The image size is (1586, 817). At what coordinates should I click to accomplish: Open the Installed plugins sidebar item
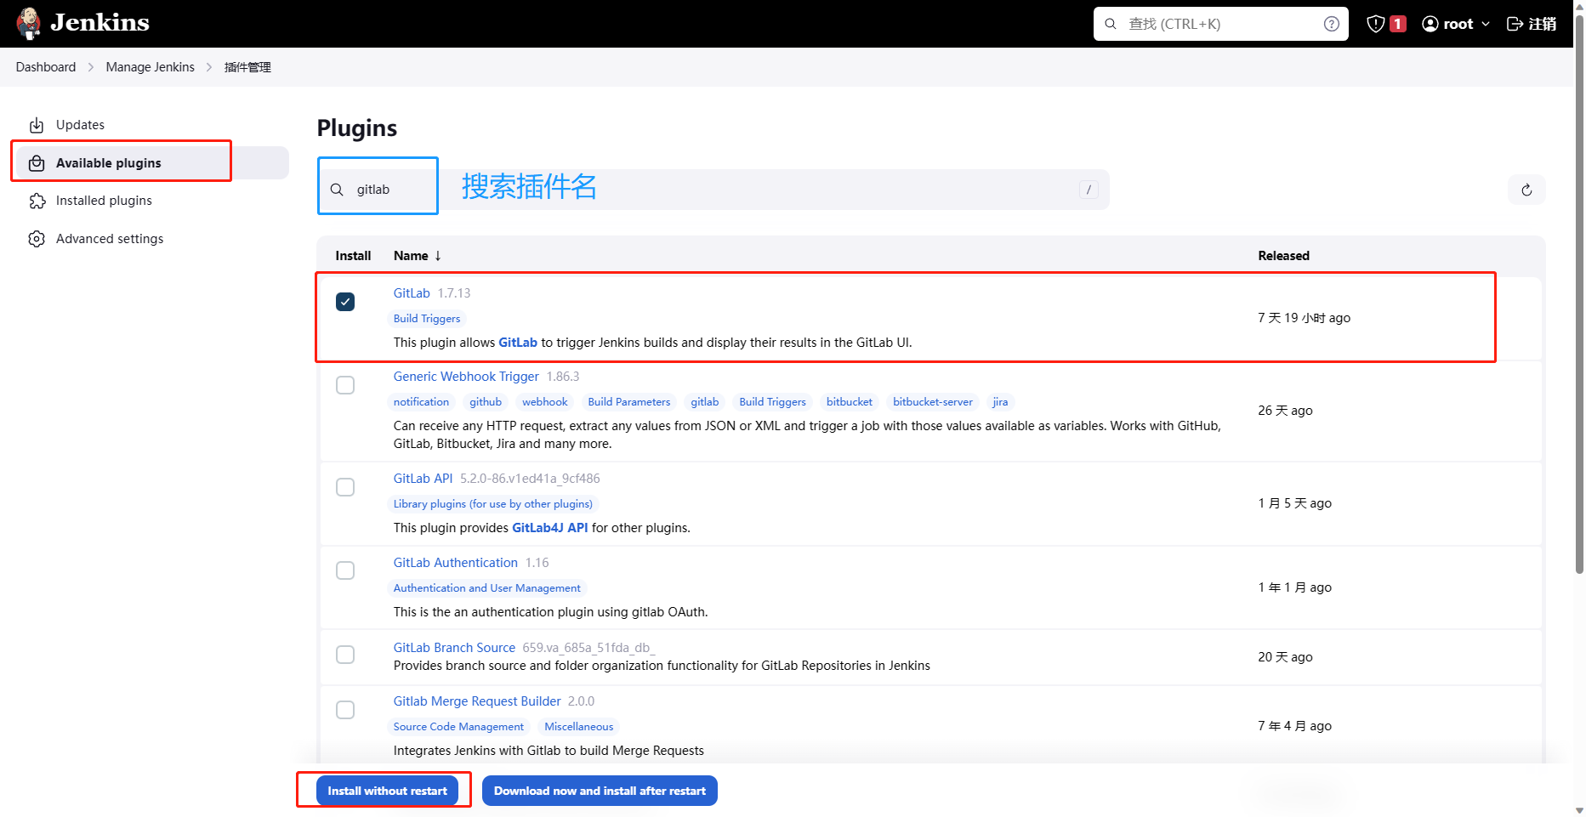(x=152, y=201)
